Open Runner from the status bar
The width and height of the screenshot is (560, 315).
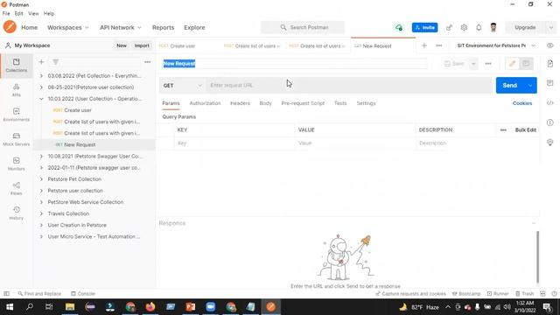(x=498, y=294)
